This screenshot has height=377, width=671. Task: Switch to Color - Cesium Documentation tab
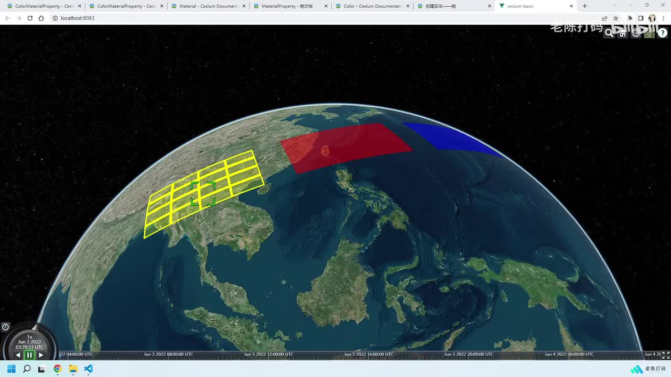(x=372, y=6)
